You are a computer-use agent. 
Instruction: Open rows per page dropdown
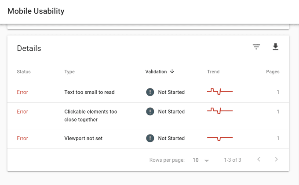click(201, 160)
